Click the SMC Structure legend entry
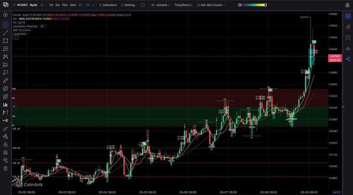The image size is (353, 195). 22,30
